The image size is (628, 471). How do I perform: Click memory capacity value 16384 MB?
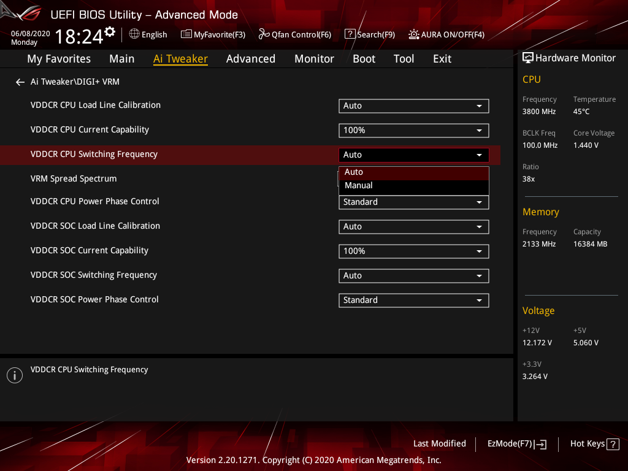click(591, 244)
